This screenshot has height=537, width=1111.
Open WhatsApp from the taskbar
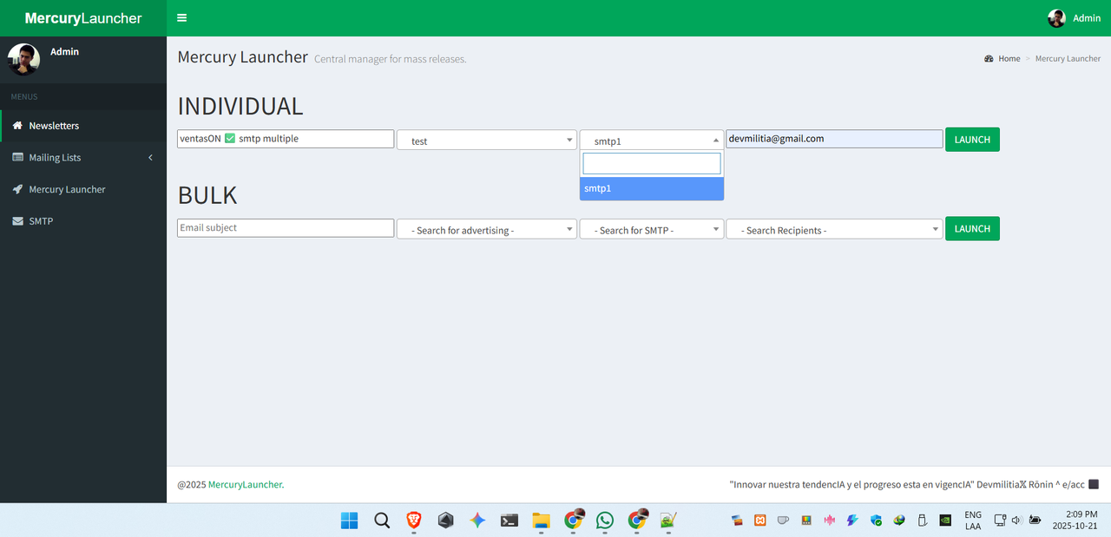pos(605,521)
